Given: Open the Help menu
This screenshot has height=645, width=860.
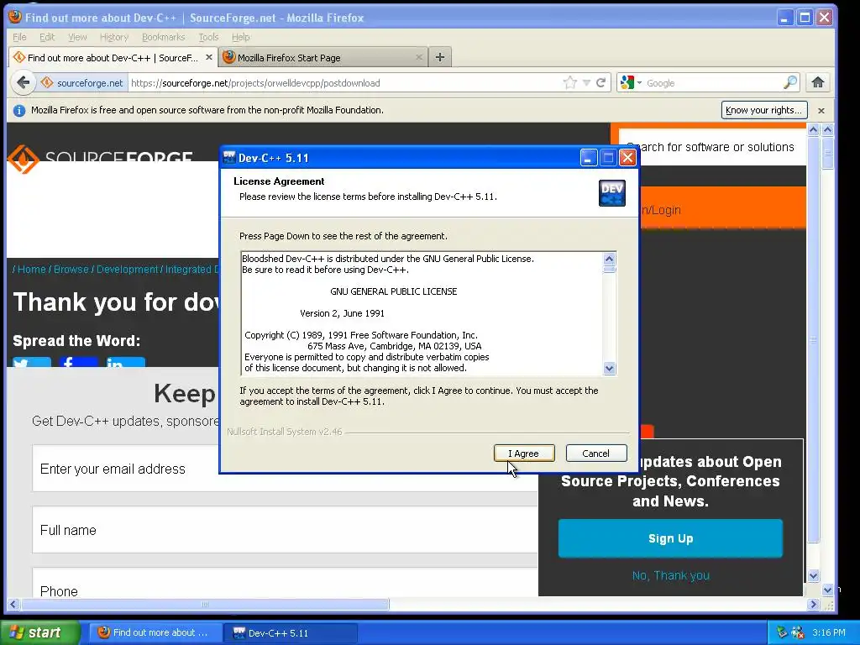Looking at the screenshot, I should (x=240, y=37).
